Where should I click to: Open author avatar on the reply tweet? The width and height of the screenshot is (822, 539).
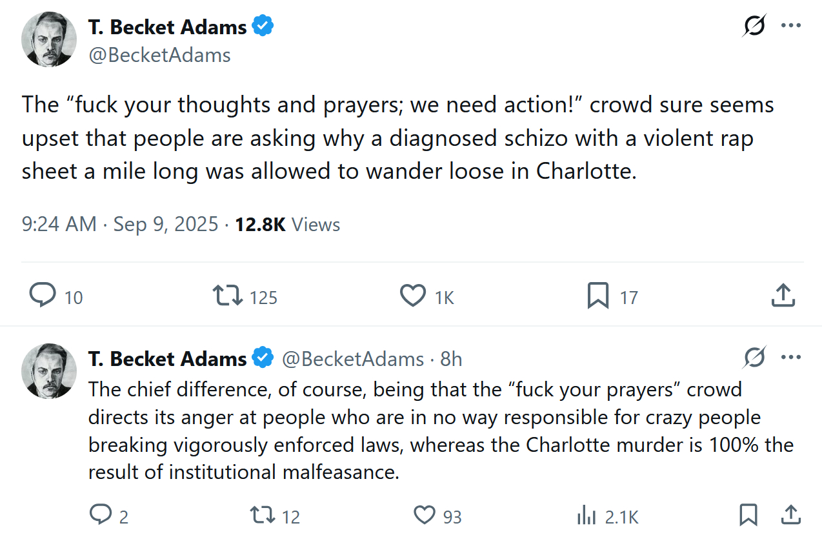click(49, 371)
